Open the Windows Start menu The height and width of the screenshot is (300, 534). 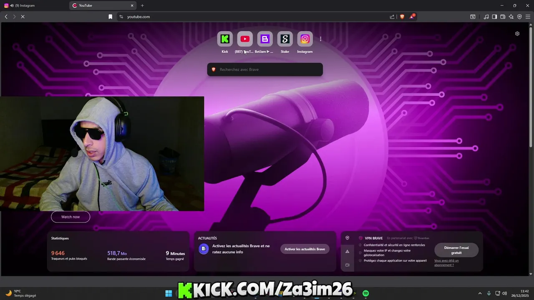click(169, 293)
